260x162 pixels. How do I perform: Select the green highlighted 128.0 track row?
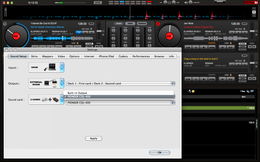point(218,108)
